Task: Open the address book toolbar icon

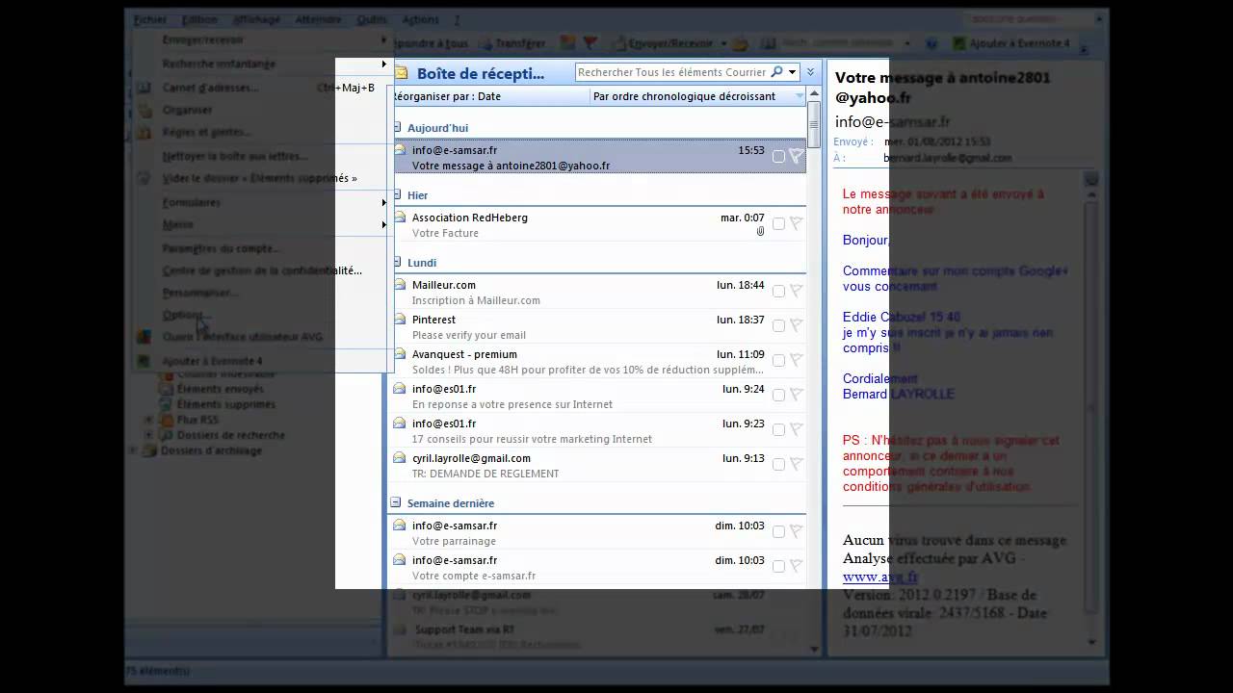Action: (x=768, y=43)
